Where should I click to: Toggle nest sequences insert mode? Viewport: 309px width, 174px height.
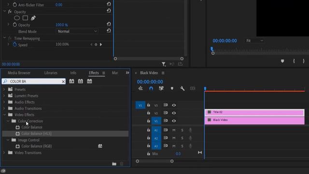pos(140,88)
